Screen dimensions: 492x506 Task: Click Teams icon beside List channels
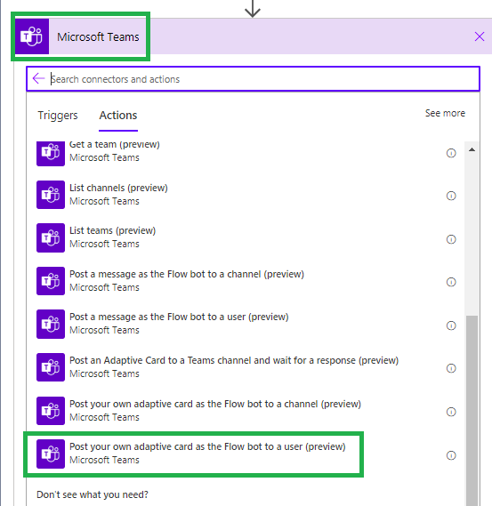click(x=51, y=195)
